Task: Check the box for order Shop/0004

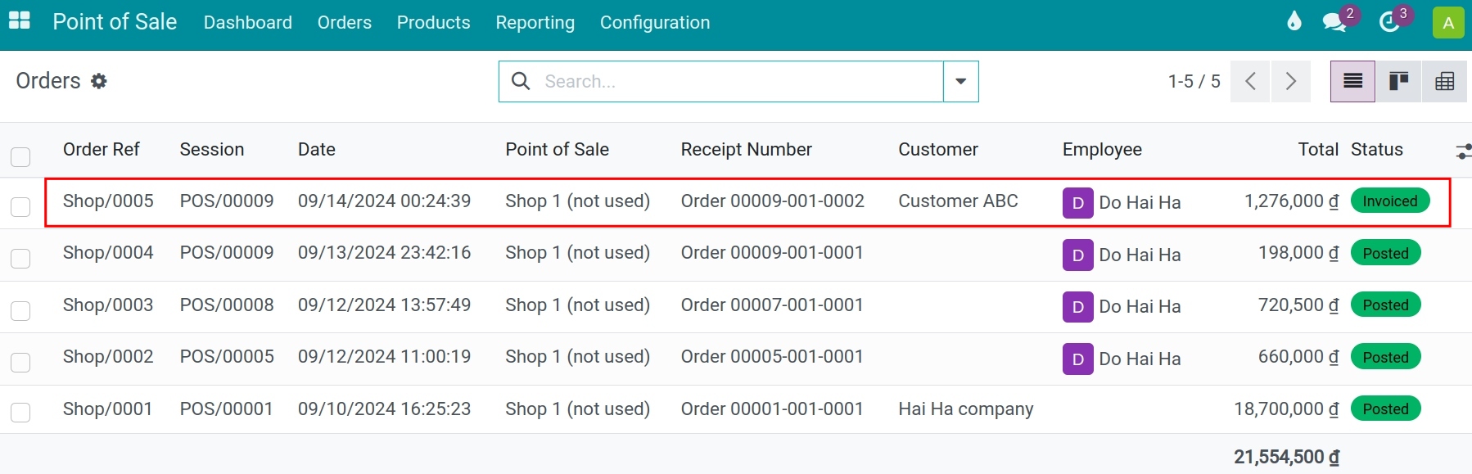Action: click(x=20, y=259)
